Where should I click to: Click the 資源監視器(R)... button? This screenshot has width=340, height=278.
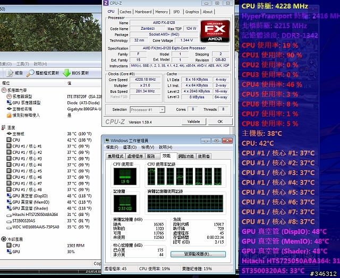(x=198, y=254)
